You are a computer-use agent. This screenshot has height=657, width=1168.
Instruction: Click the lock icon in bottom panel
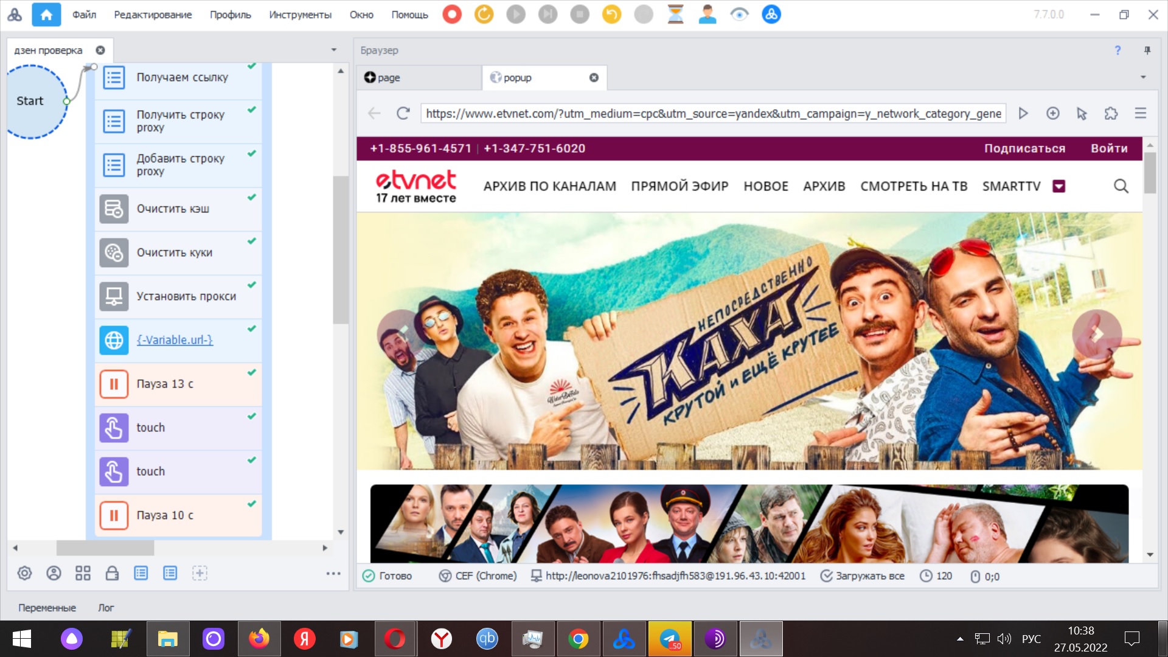point(112,573)
